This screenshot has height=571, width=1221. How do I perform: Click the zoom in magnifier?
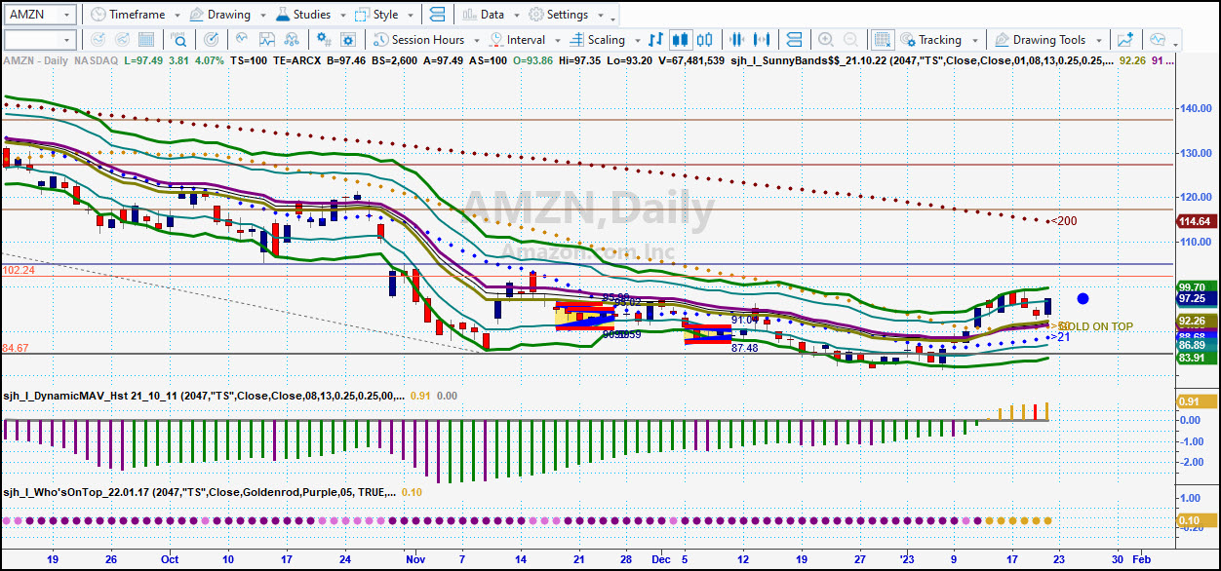[825, 40]
